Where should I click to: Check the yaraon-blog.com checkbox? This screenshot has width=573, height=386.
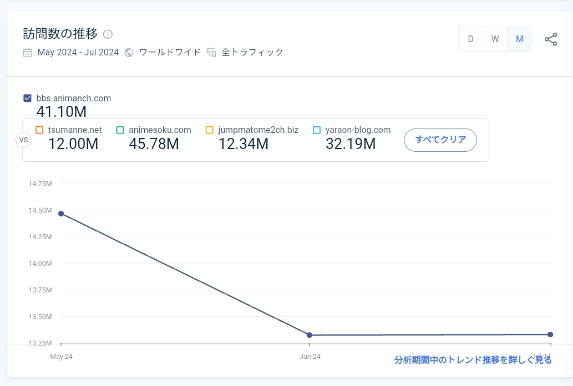coord(317,130)
